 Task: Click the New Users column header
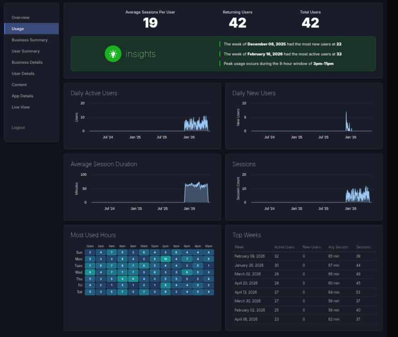[x=311, y=247]
